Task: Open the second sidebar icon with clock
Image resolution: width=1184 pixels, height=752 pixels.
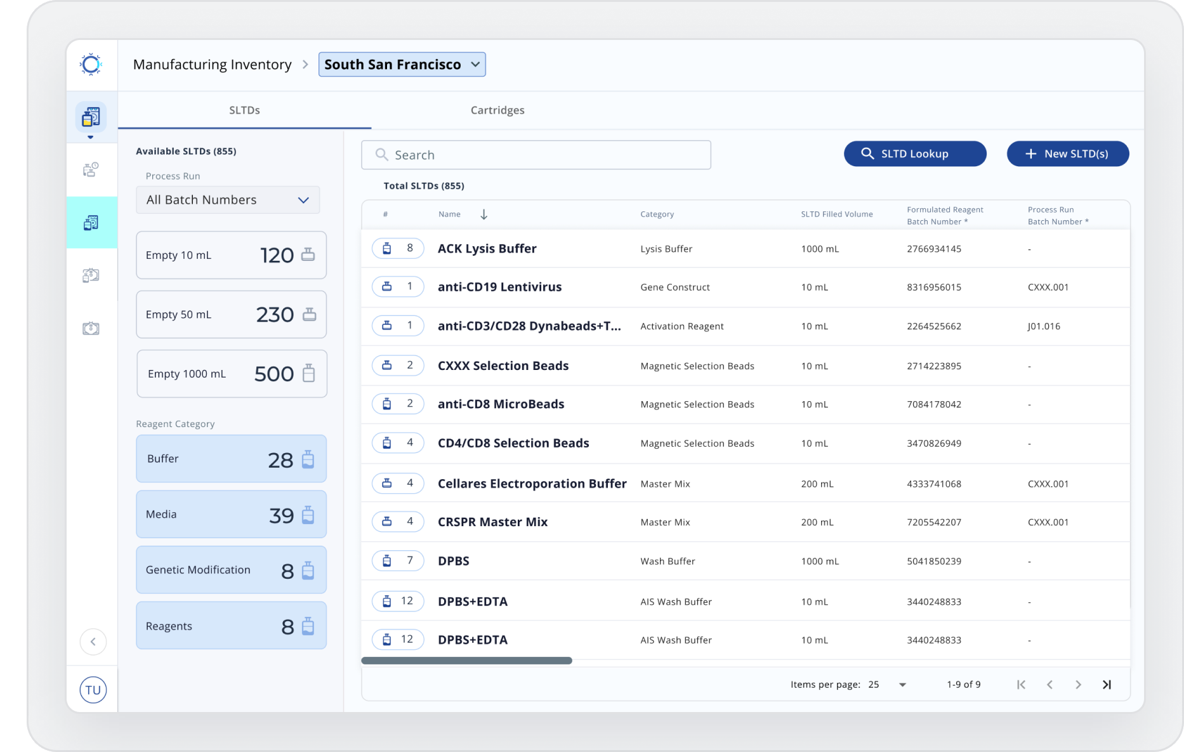Action: point(91,169)
